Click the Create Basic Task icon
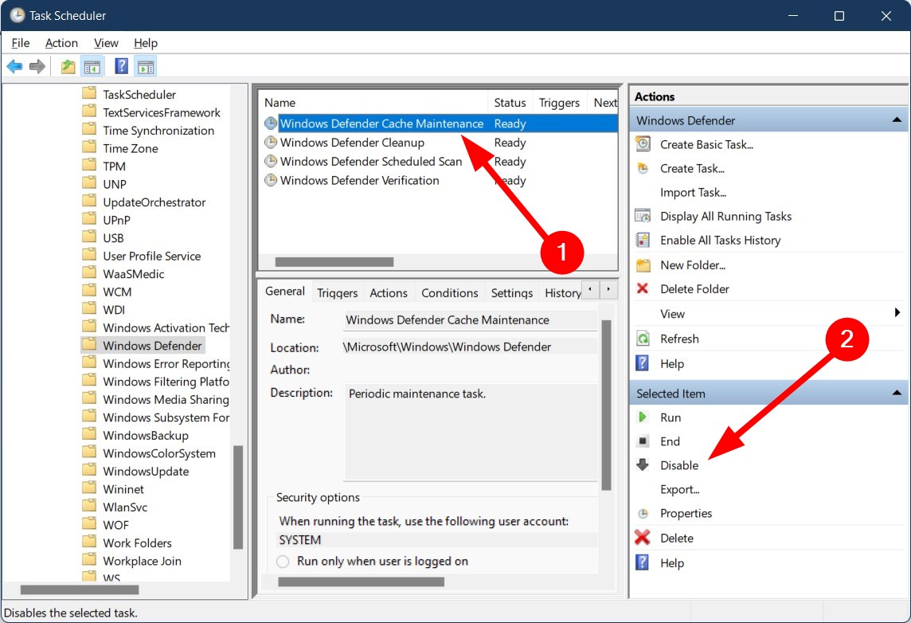 point(643,144)
